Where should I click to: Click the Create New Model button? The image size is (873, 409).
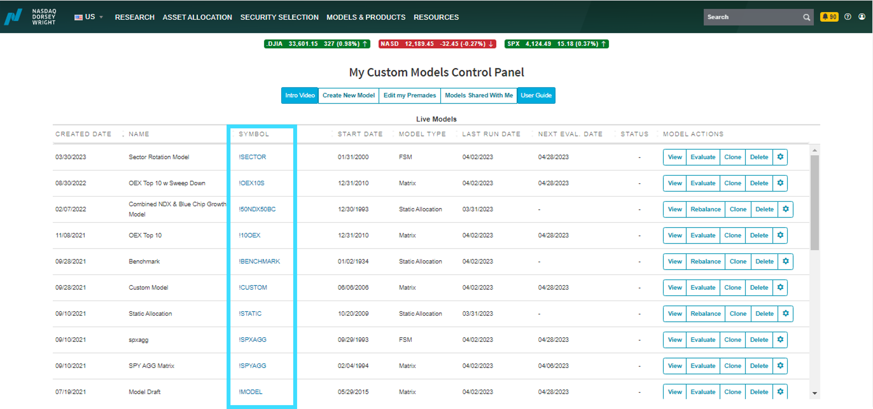click(348, 95)
